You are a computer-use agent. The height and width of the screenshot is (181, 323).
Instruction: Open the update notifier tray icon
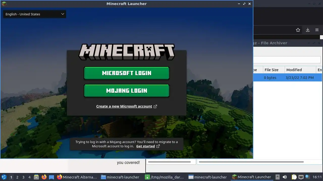pos(307,177)
